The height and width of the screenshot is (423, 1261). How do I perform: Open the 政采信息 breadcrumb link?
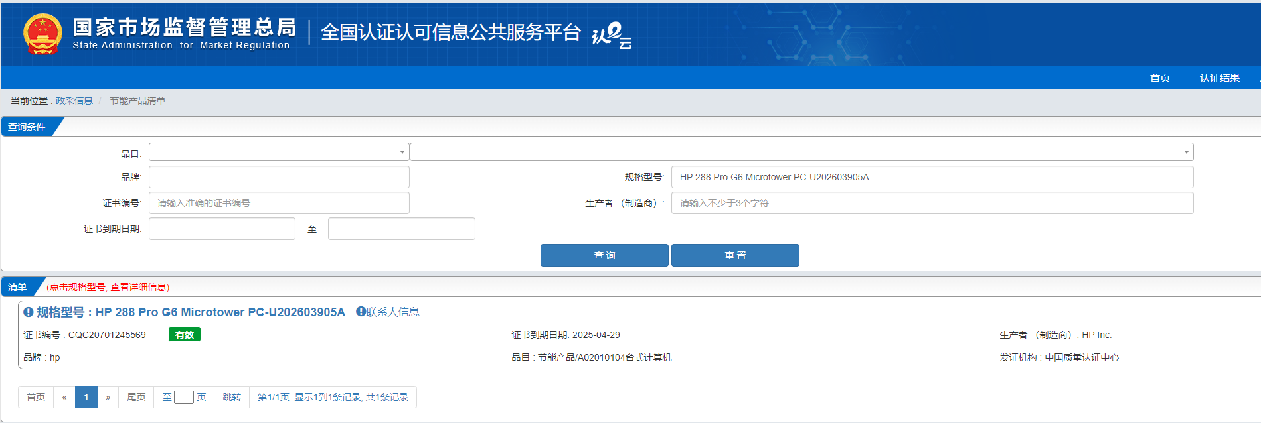tap(74, 101)
